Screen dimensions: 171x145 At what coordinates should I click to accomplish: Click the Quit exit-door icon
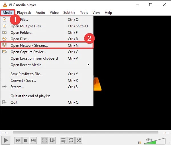coord(4,102)
